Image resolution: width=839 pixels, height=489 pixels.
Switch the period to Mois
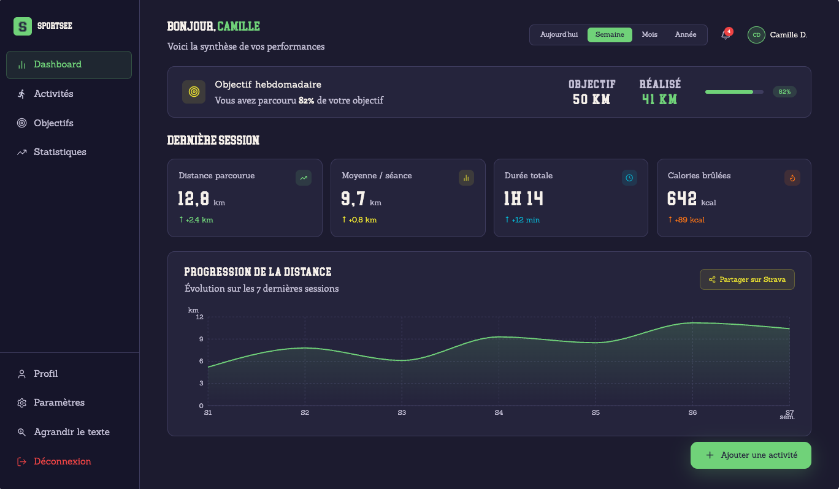[x=649, y=35]
